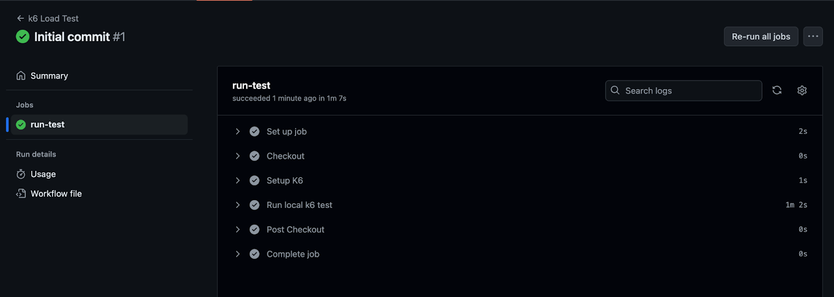
Task: Expand the Checkout step logs
Action: pos(238,156)
